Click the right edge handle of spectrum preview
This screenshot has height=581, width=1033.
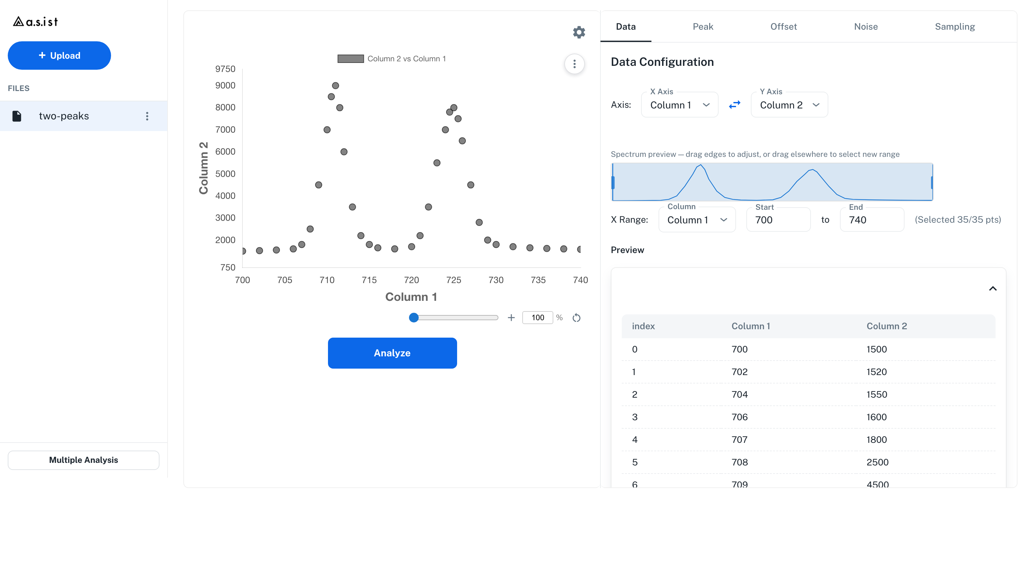tap(932, 182)
